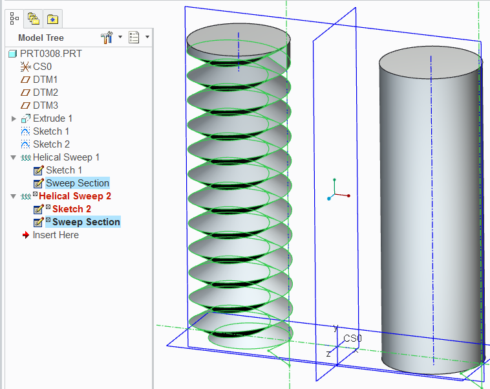Select top-level Sketch 2 feature

(51, 144)
